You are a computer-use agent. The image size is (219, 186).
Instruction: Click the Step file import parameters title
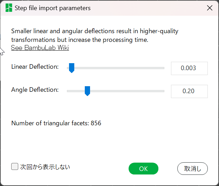tap(53, 8)
